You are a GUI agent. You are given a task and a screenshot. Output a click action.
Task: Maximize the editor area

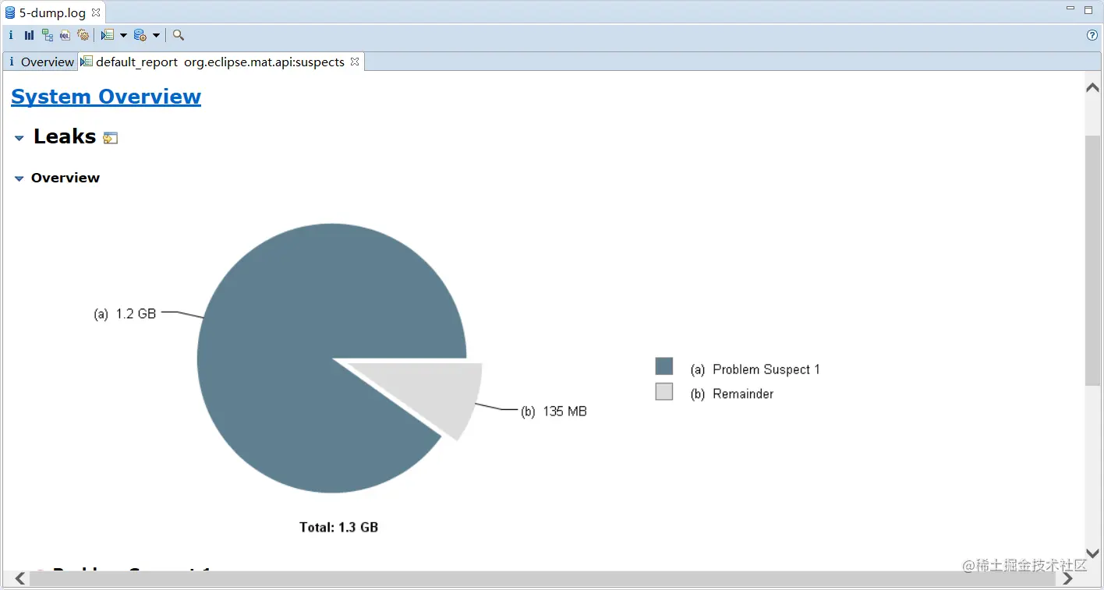click(x=1088, y=9)
